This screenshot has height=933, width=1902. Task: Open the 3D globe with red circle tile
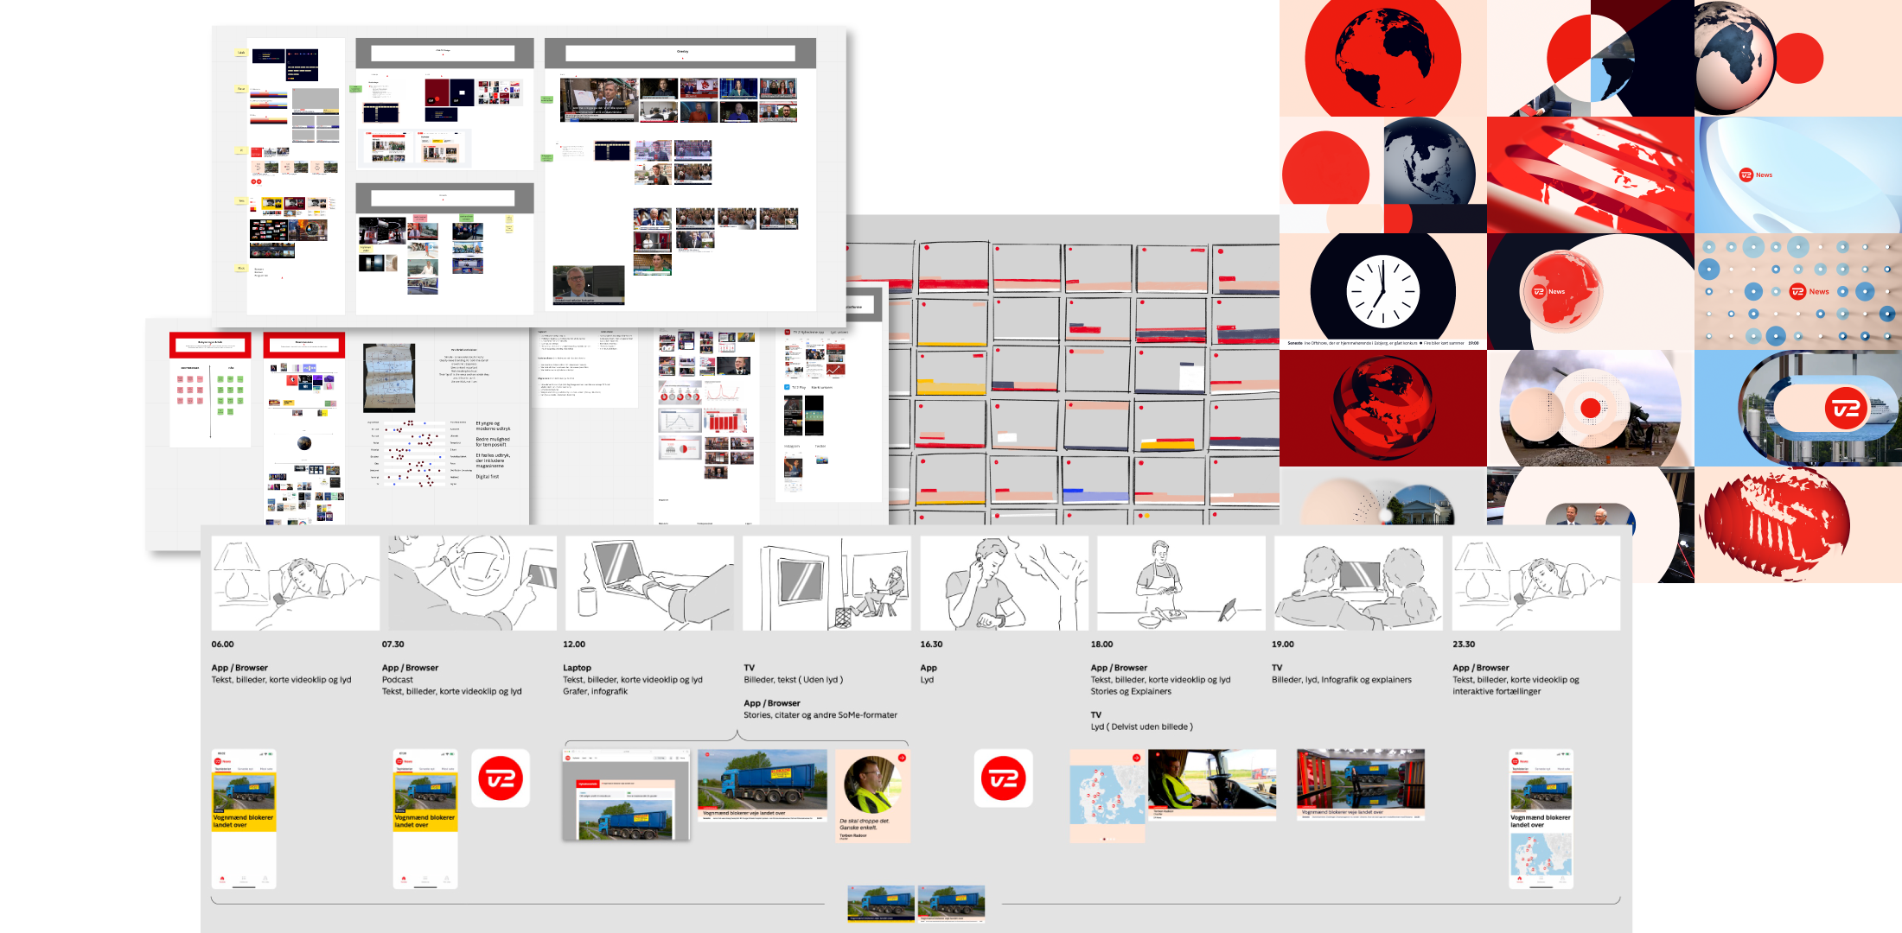[1798, 58]
